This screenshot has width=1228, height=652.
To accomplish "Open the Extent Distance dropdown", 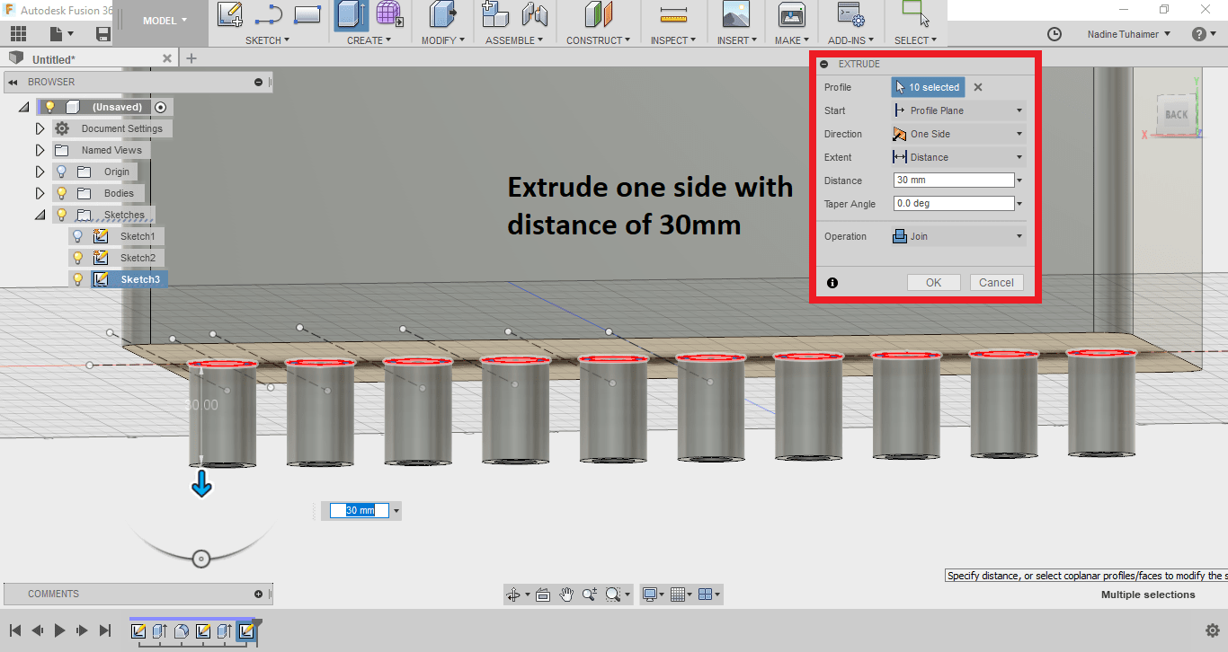I will 958,157.
